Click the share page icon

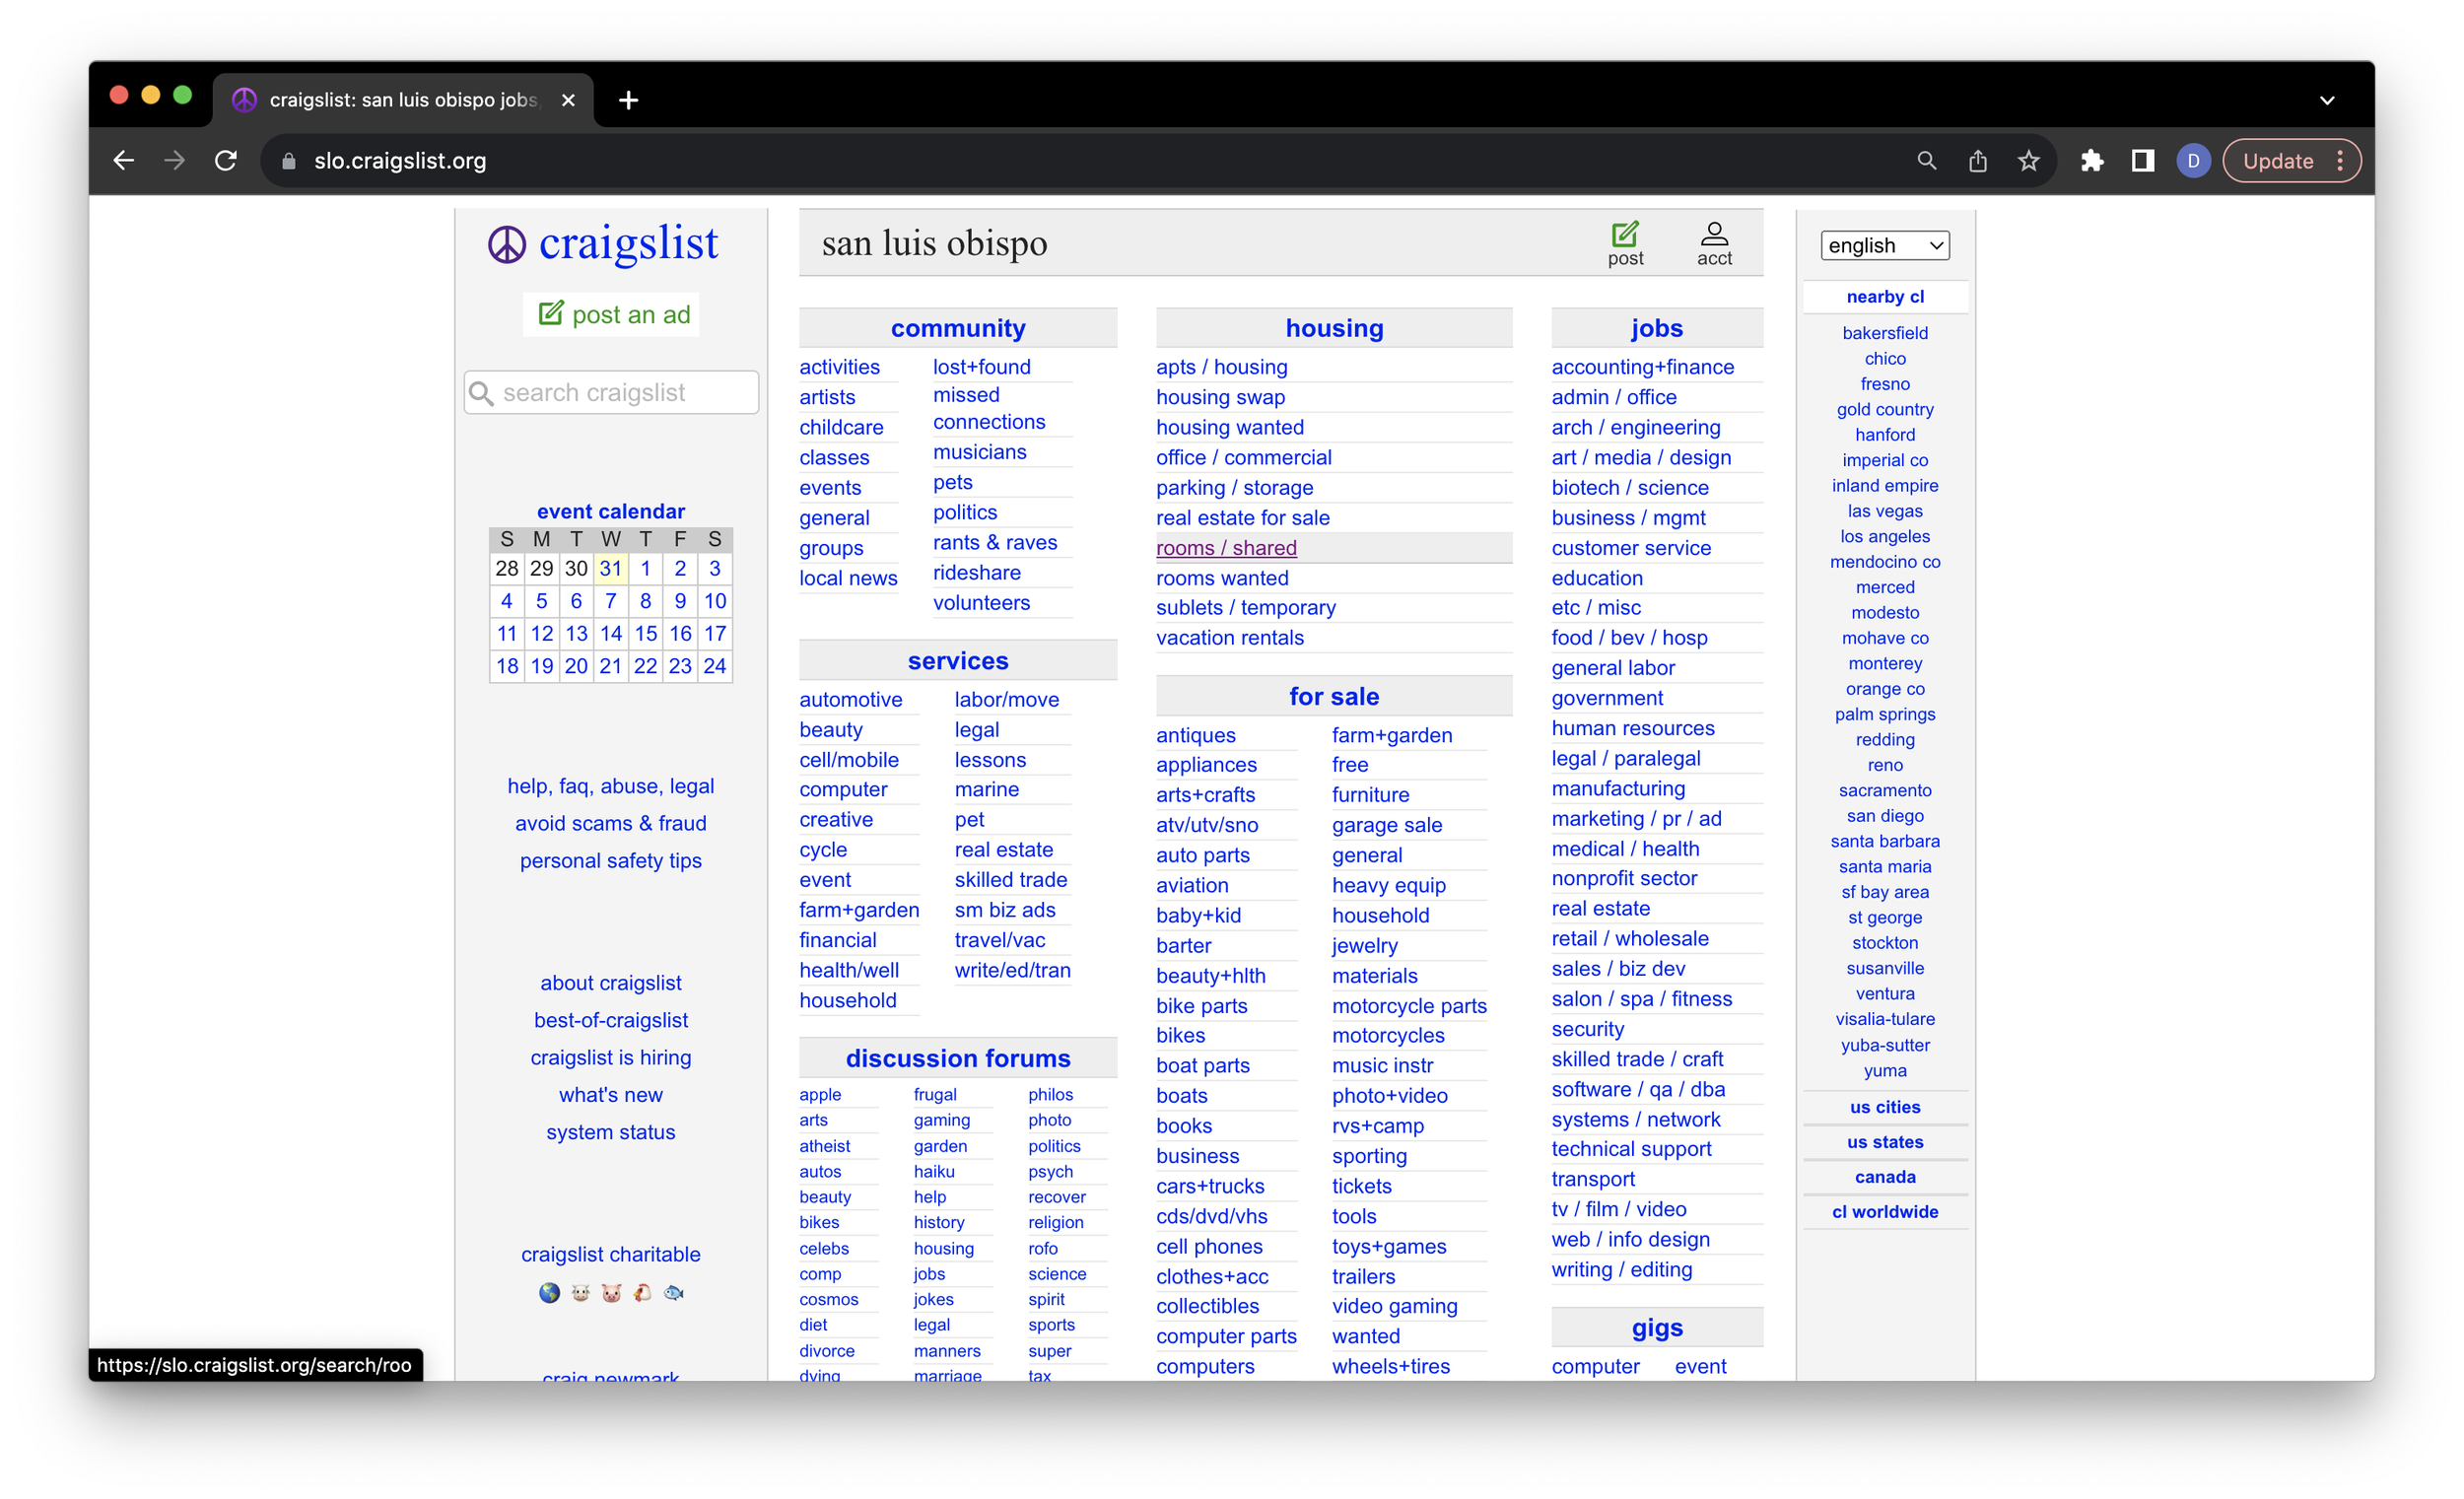point(1977,161)
